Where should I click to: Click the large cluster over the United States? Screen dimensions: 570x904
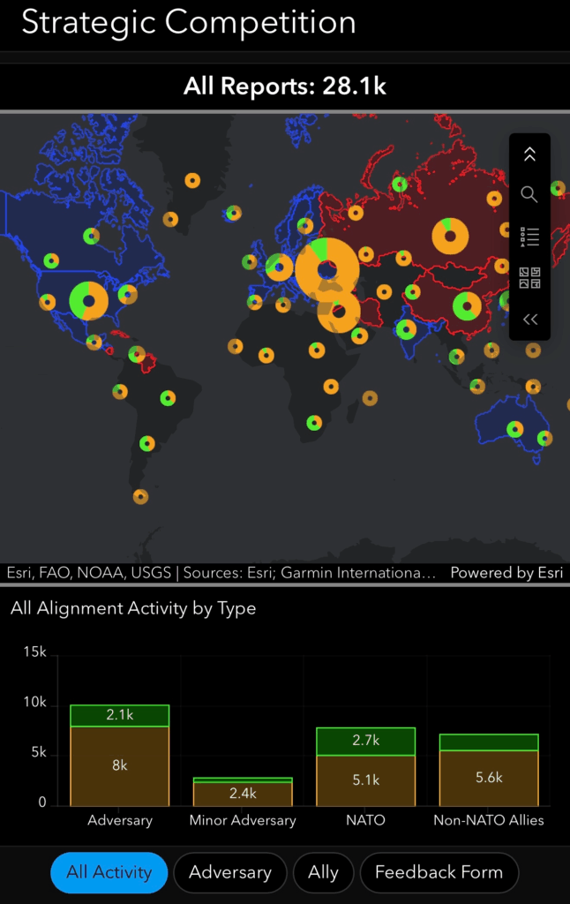[88, 300]
